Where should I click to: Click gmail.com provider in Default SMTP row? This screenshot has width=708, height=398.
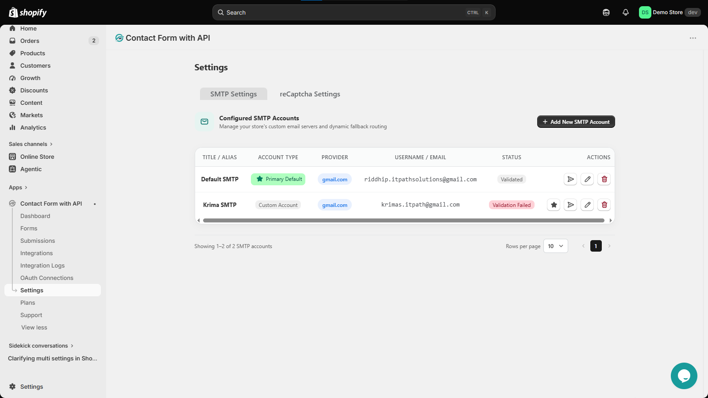[x=335, y=179]
